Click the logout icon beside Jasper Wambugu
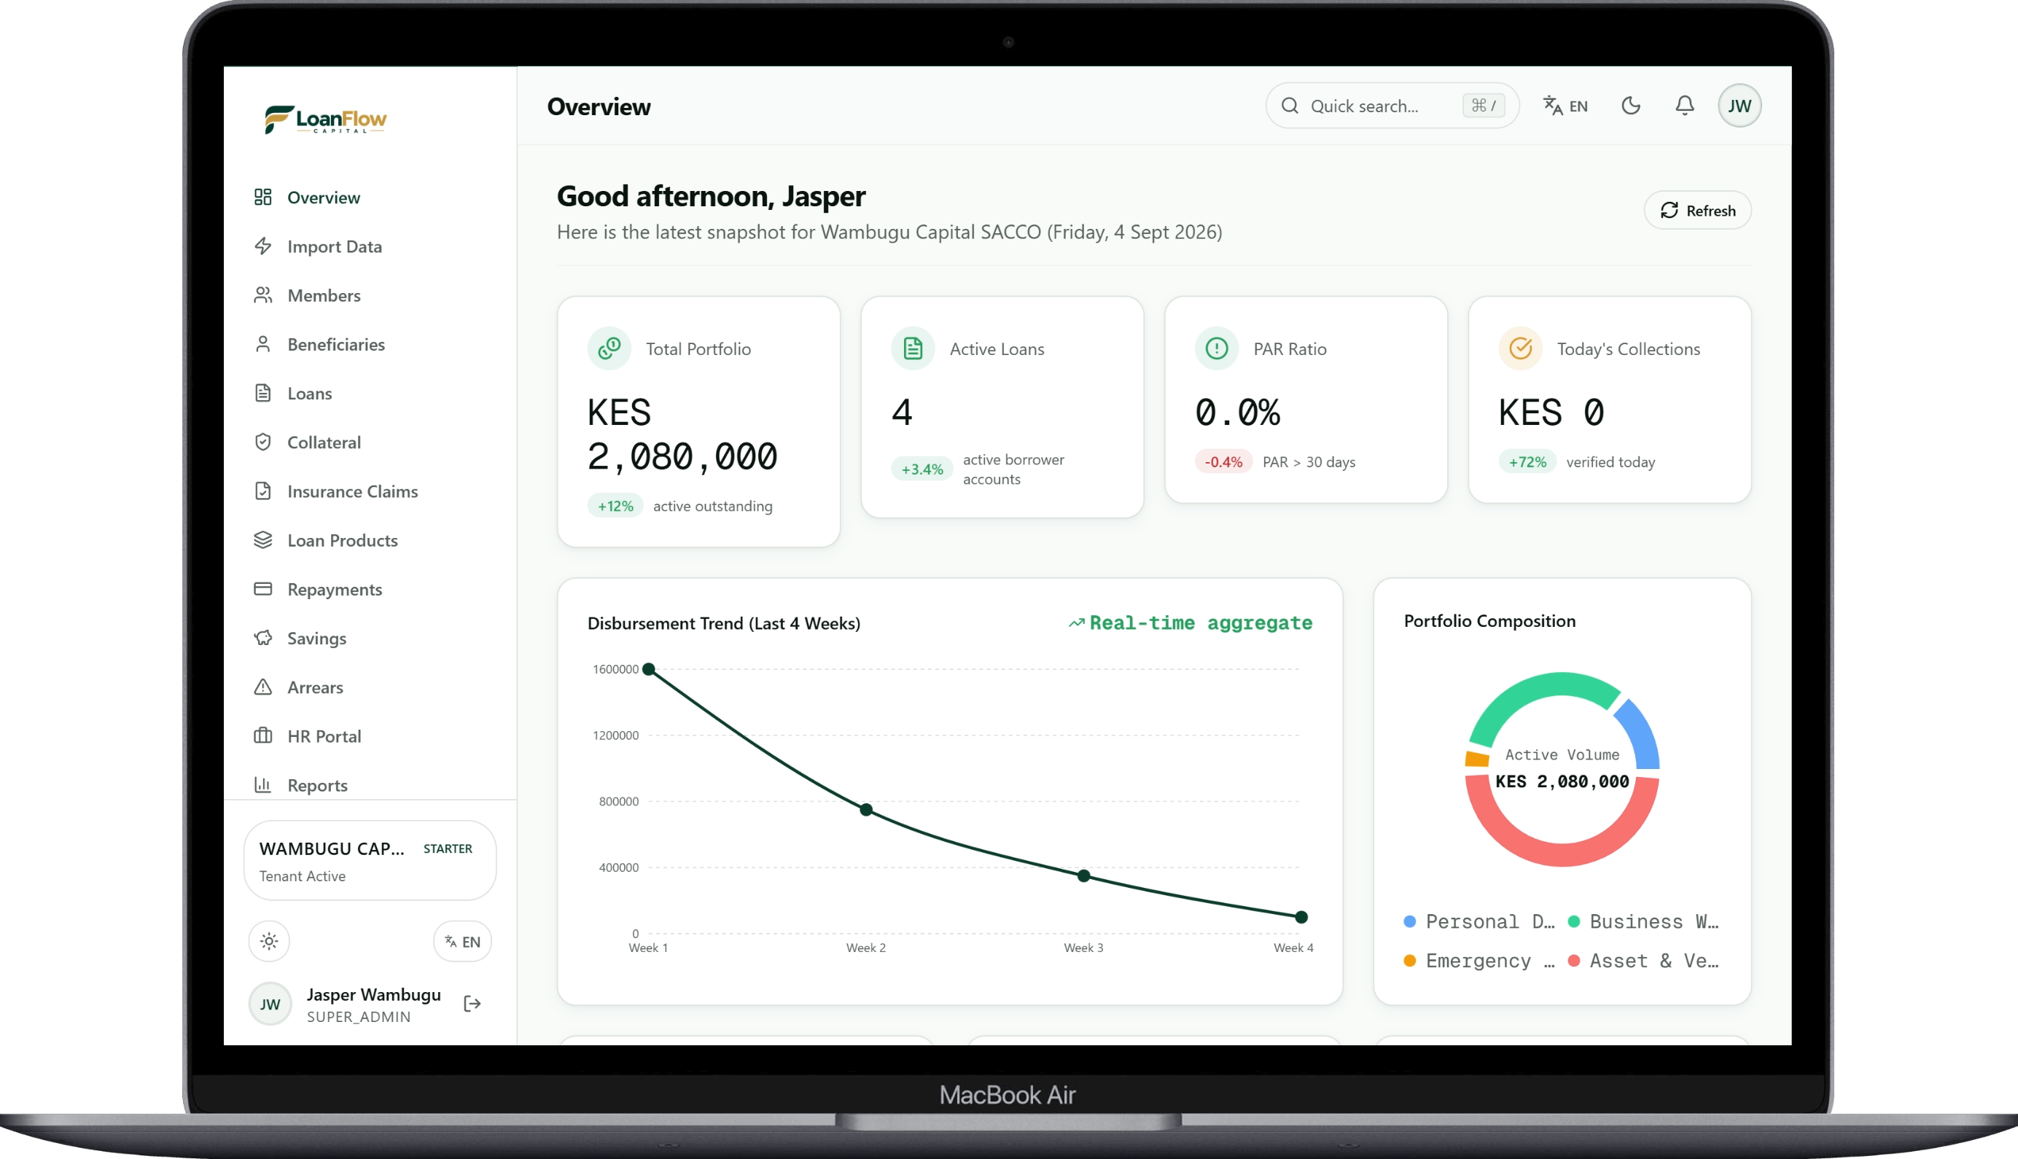 472,1004
